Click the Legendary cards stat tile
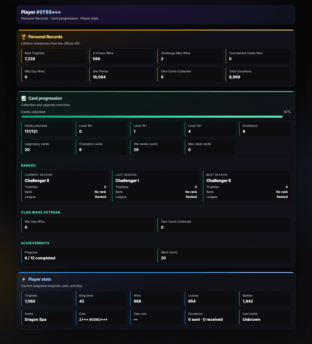This screenshot has width=312, height=344. pos(47,147)
